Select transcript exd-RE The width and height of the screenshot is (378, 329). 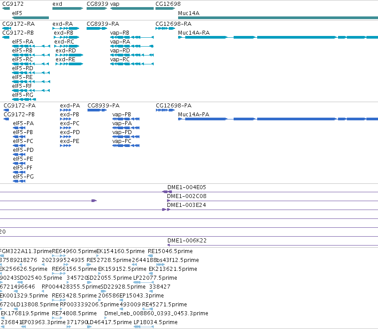pyautogui.click(x=69, y=64)
